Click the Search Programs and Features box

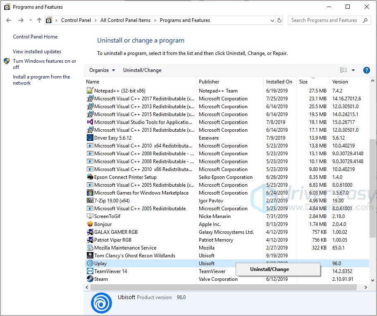325,20
